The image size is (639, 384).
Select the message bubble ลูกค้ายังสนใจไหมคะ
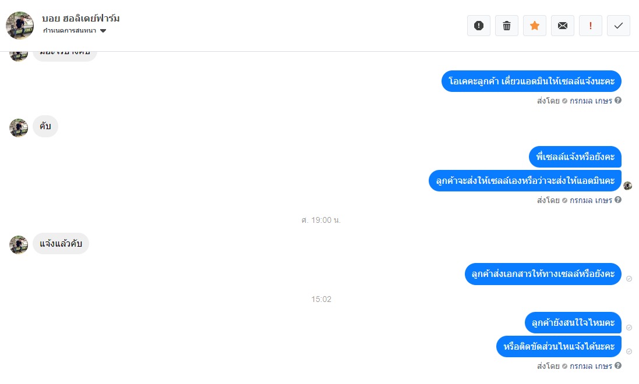pos(573,322)
